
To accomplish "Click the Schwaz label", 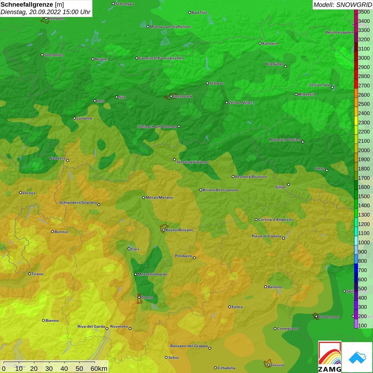I will (x=216, y=83).
